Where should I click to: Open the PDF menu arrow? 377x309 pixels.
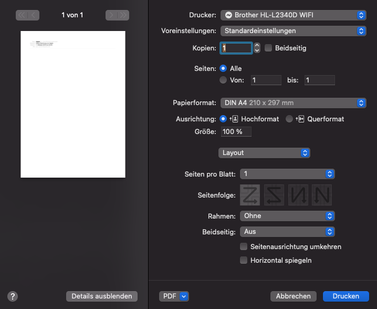click(x=184, y=296)
